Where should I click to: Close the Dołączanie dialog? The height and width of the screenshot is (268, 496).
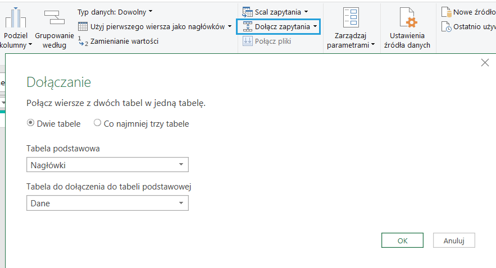tap(485, 63)
